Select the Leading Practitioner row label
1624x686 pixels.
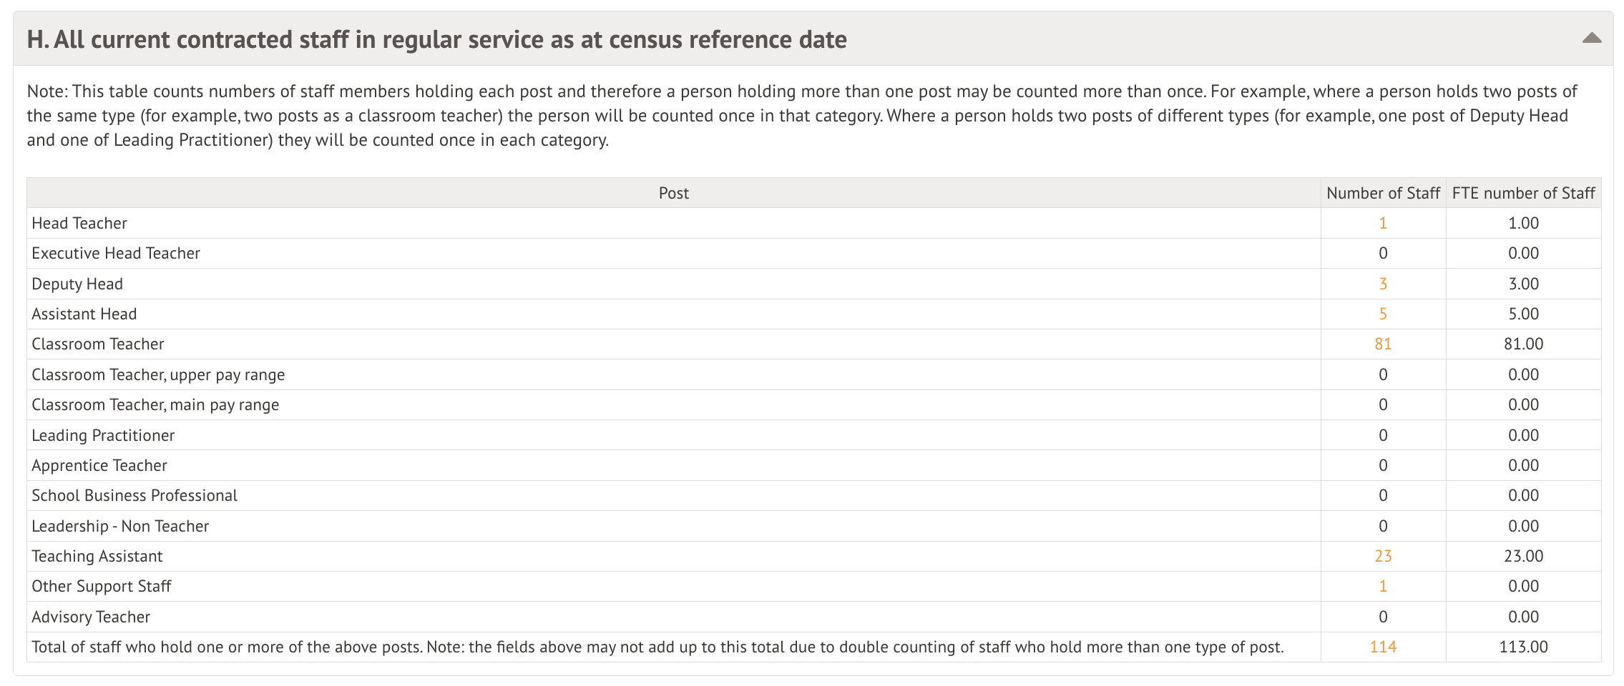tap(103, 435)
